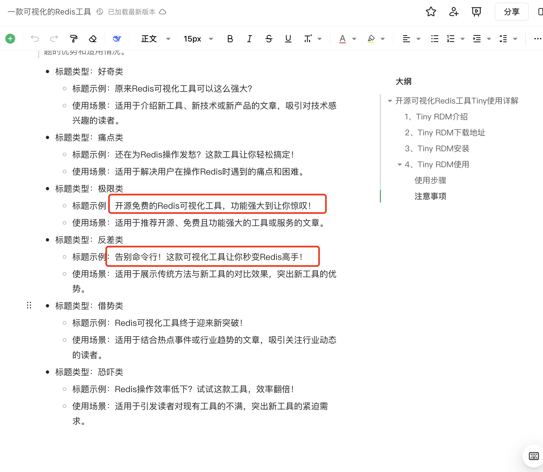
Task: Collapse the 4、Tiny RDM使用 outline node
Action: click(x=399, y=165)
